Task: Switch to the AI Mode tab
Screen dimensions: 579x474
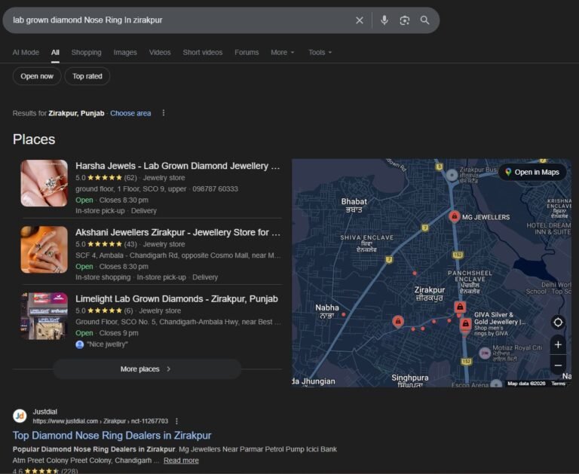Action: click(26, 53)
